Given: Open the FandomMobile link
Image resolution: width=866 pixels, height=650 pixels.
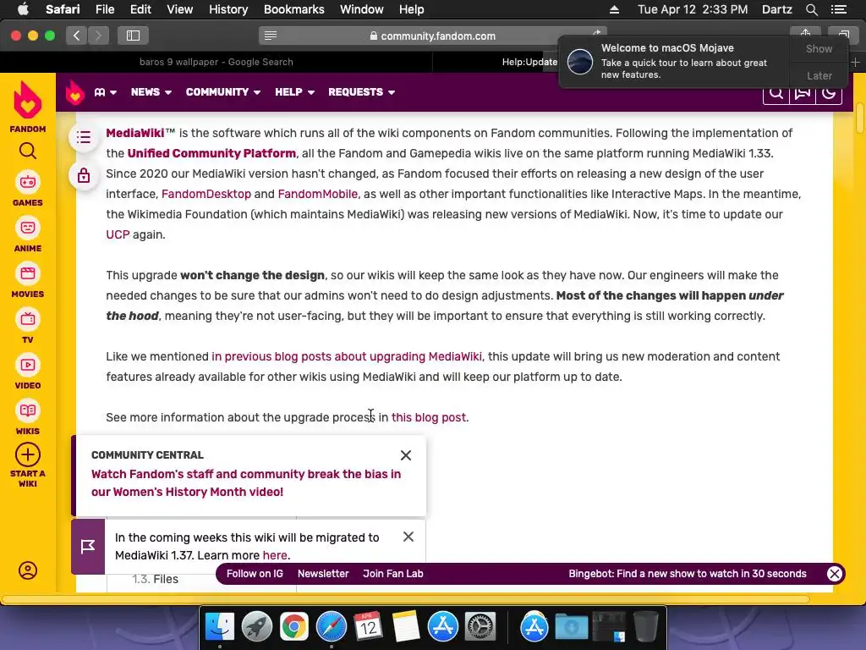Looking at the screenshot, I should point(318,194).
